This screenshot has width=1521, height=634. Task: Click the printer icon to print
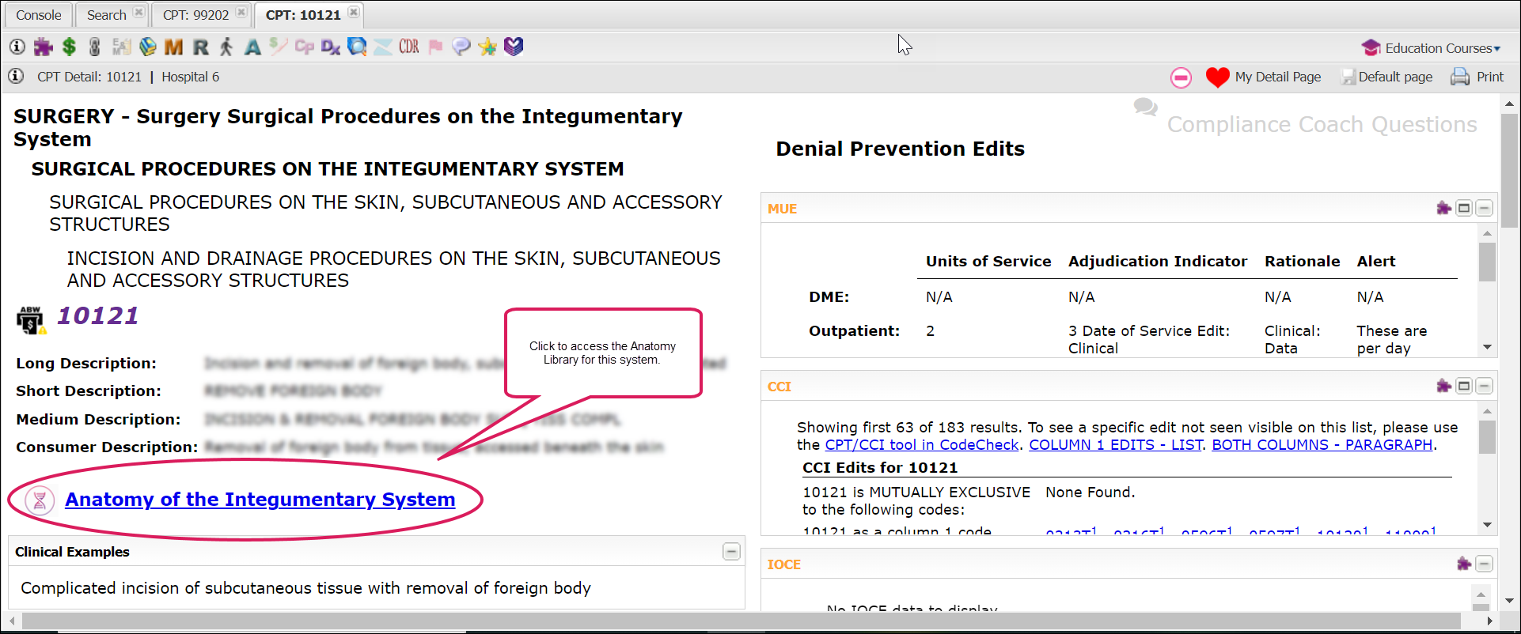click(x=1459, y=77)
